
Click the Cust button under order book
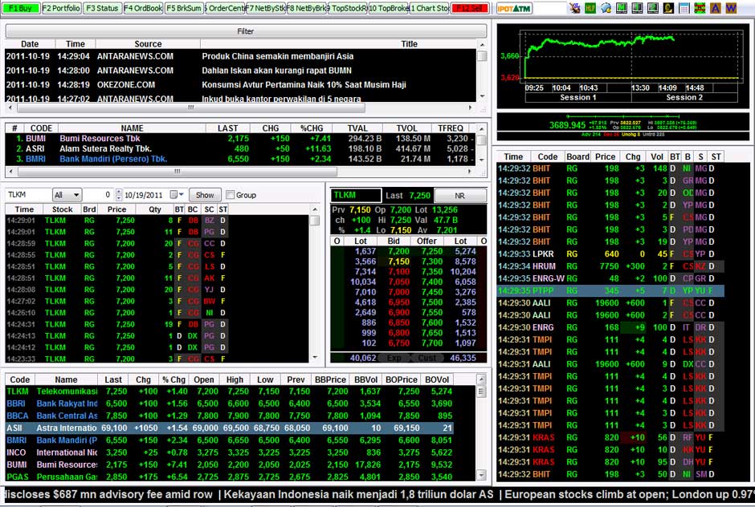(x=426, y=358)
